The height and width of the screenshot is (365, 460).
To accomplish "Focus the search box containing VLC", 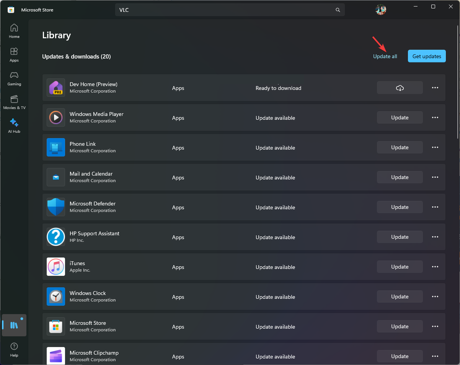I will 230,10.
